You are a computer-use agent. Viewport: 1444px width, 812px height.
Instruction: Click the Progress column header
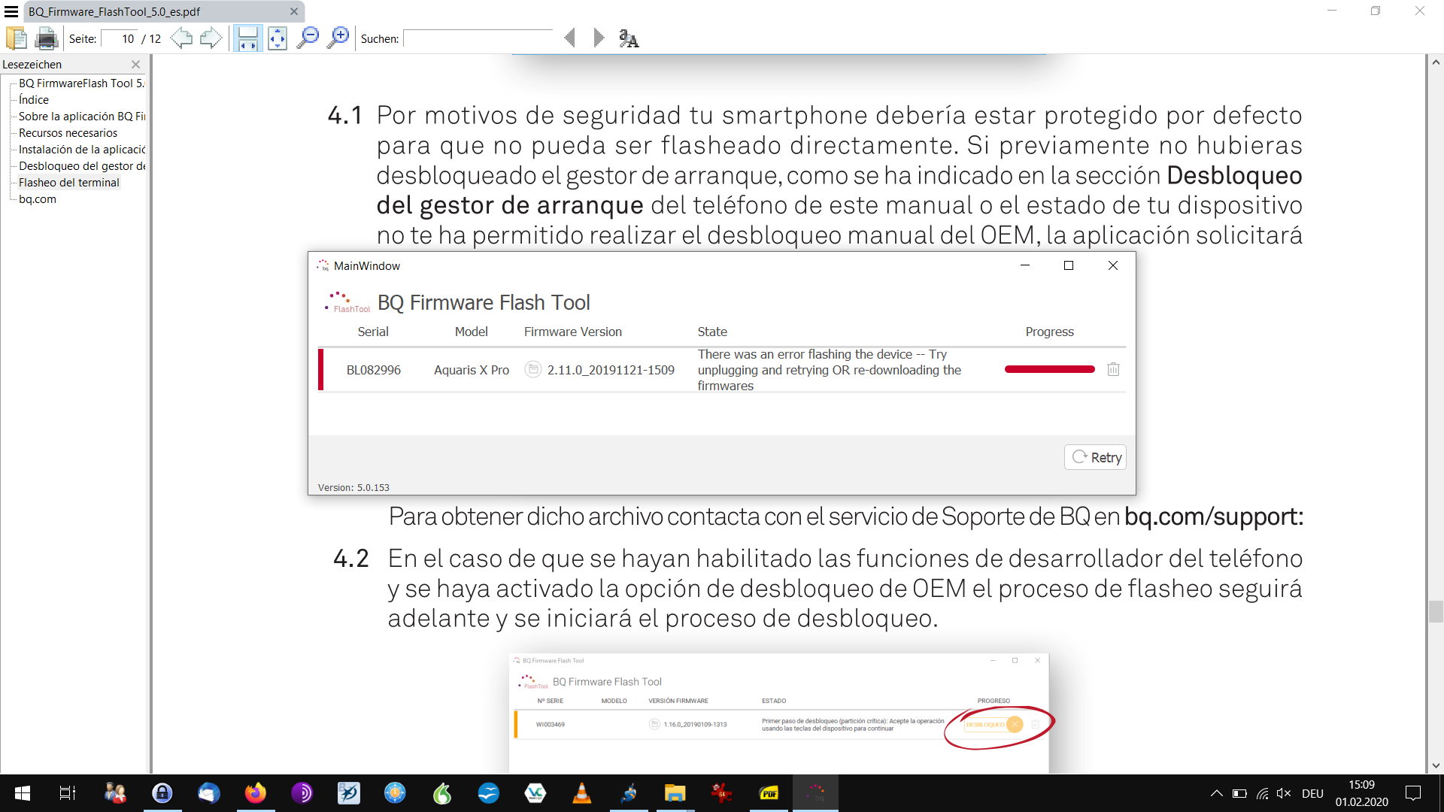tap(1050, 332)
